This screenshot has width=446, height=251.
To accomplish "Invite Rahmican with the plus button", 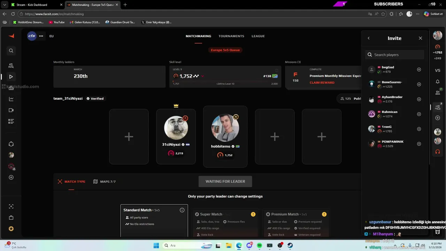I will 419,114.
